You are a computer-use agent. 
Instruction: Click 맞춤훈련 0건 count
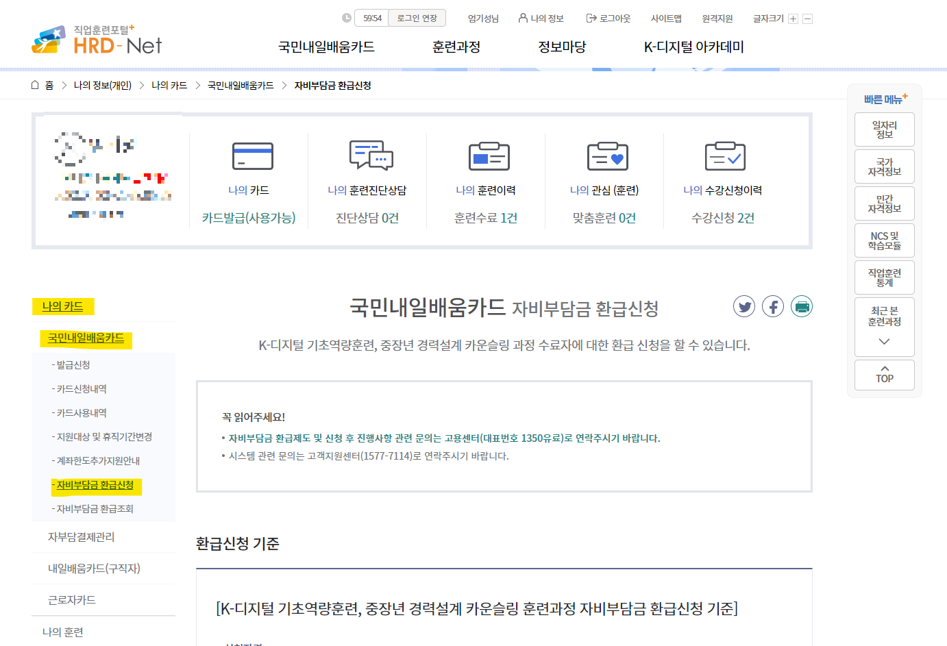(x=604, y=218)
